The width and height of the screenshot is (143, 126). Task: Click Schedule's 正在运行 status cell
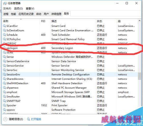(102, 35)
